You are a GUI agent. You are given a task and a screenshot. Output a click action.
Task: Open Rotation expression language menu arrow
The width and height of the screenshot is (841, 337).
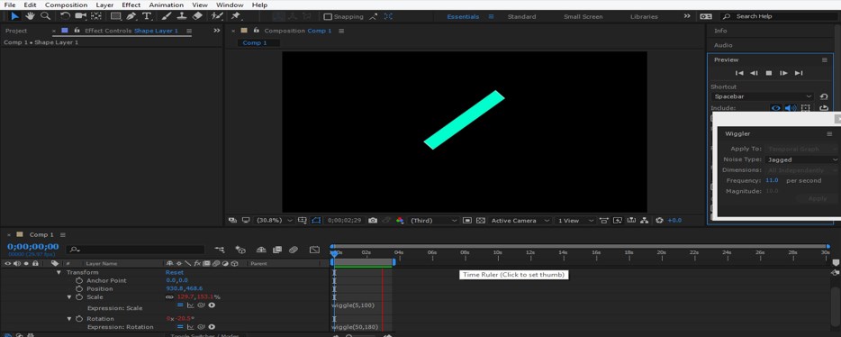point(212,327)
